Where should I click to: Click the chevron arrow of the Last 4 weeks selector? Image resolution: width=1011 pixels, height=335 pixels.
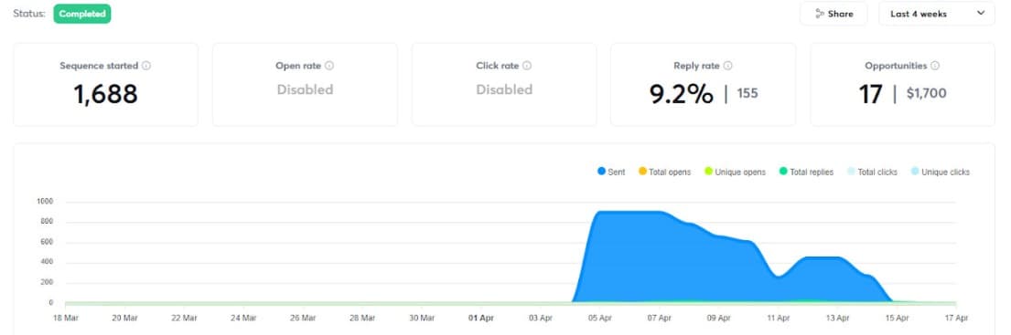click(981, 13)
